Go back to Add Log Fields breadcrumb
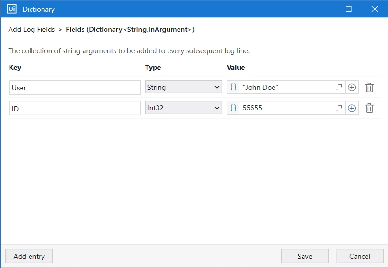 (31, 30)
